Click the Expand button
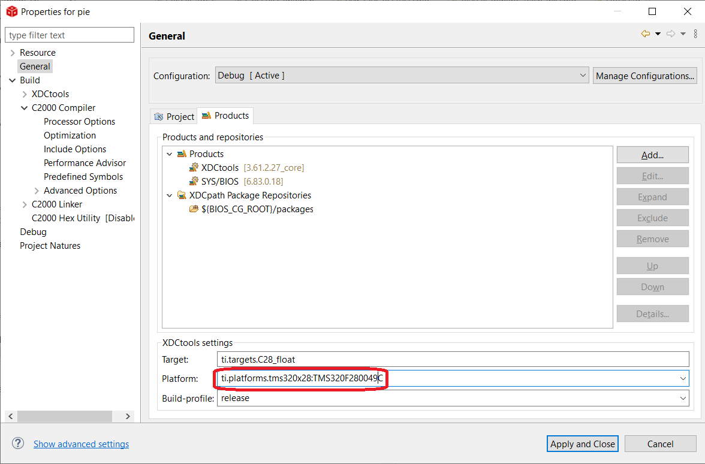The height and width of the screenshot is (464, 705). click(x=652, y=197)
